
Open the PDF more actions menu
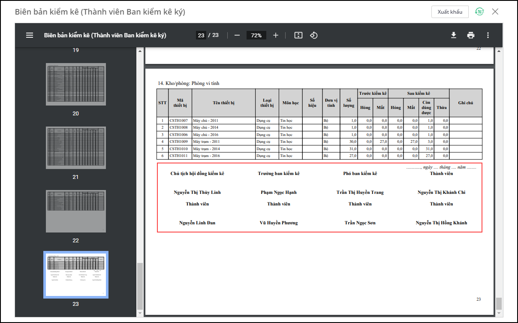click(488, 35)
